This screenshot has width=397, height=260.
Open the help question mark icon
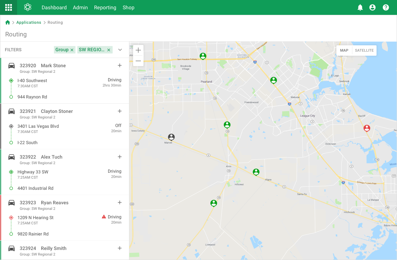[x=386, y=7]
